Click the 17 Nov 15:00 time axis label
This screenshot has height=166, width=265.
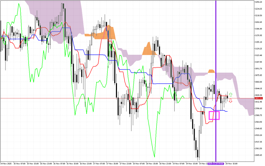click(x=112, y=164)
